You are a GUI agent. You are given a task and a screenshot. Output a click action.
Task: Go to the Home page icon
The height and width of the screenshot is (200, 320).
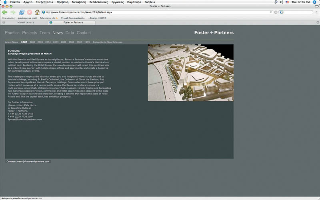[x=37, y=12]
